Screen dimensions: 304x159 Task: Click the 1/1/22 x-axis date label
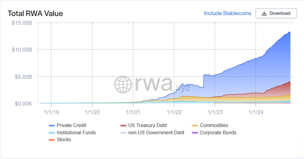point(174,112)
